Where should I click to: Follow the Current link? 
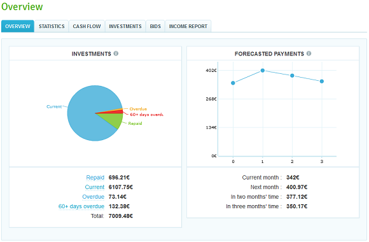pos(95,187)
